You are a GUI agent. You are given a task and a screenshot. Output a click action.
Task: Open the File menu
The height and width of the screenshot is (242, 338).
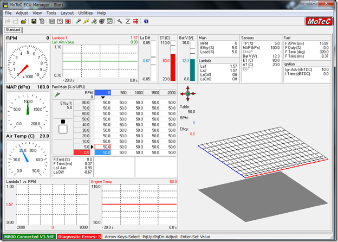(x=8, y=13)
